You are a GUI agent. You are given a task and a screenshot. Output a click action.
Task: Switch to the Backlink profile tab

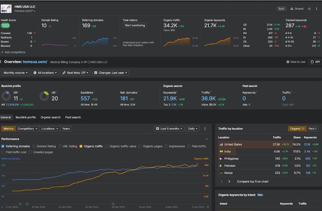click(x=26, y=117)
